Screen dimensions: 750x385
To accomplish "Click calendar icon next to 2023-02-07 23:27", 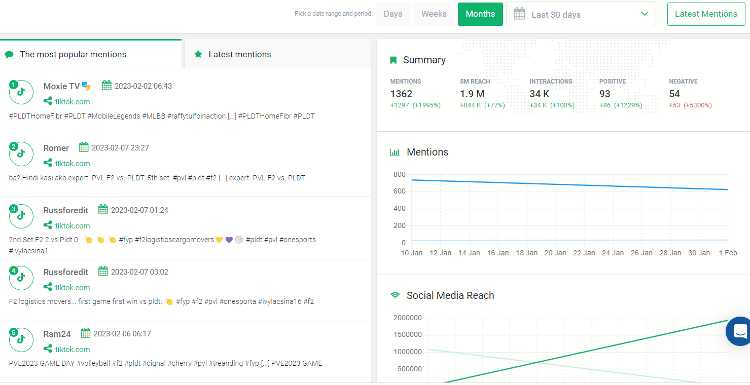I will tap(84, 147).
